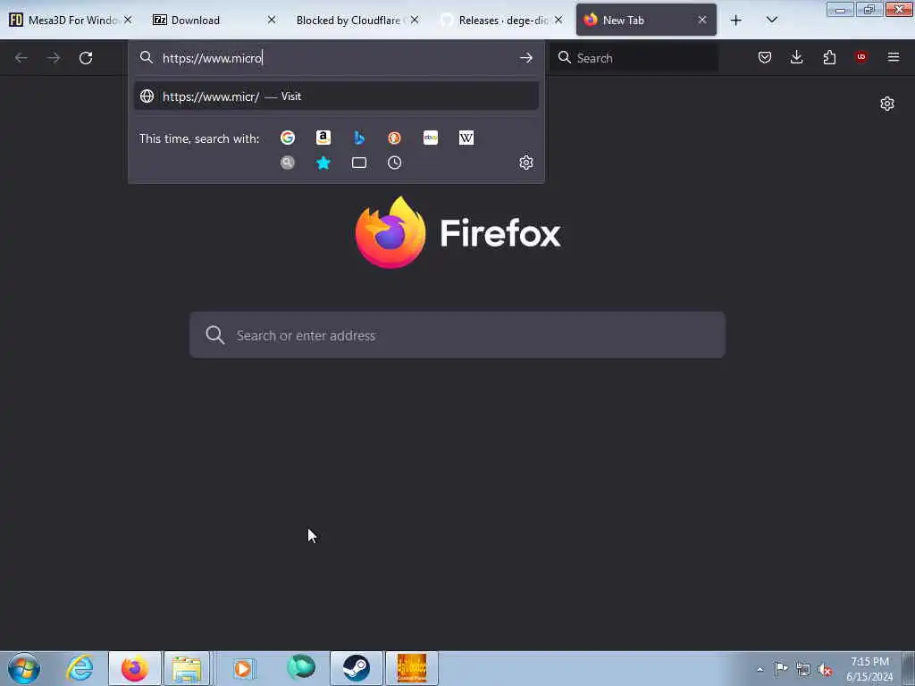This screenshot has width=915, height=686.
Task: Open the clock showing 7:15 PM
Action: point(869,669)
